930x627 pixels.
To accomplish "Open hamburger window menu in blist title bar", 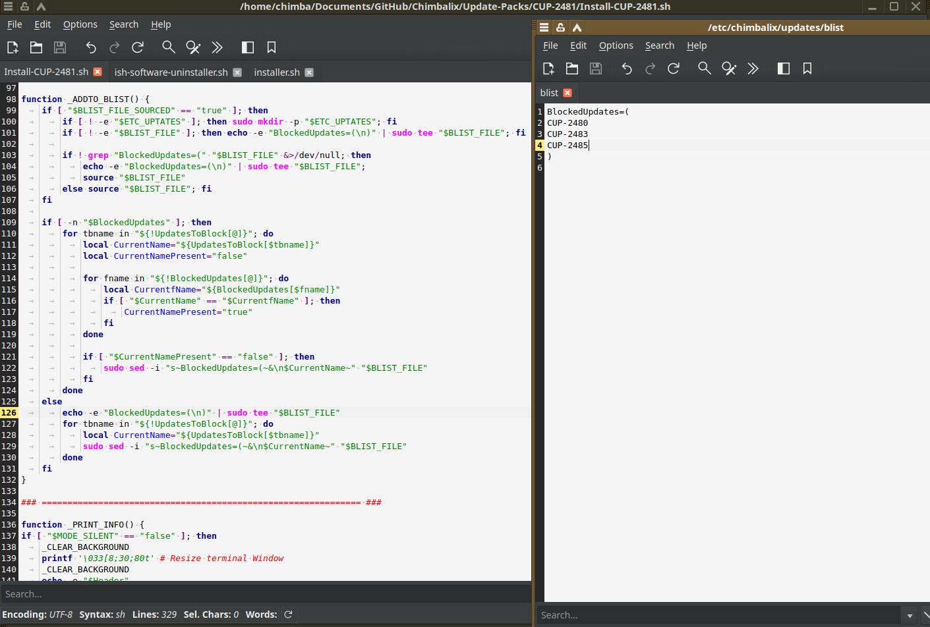I will [x=544, y=28].
